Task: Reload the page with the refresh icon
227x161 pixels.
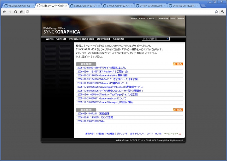Action: 16,12
